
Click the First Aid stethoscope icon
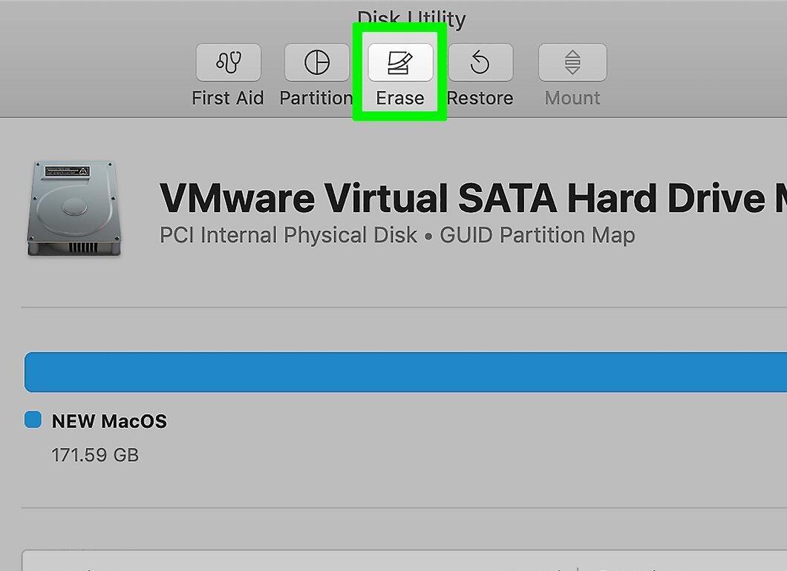229,62
